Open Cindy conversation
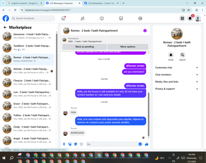Image resolution: width=206 pixels, height=163 pixels. (x=28, y=129)
